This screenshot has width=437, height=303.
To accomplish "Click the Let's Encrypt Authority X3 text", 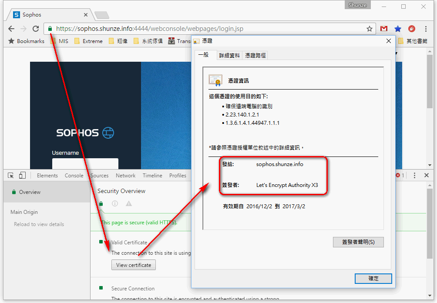I will [x=287, y=185].
